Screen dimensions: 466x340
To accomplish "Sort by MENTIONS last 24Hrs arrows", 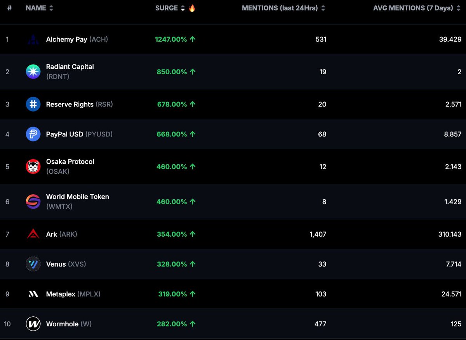I will coord(323,8).
